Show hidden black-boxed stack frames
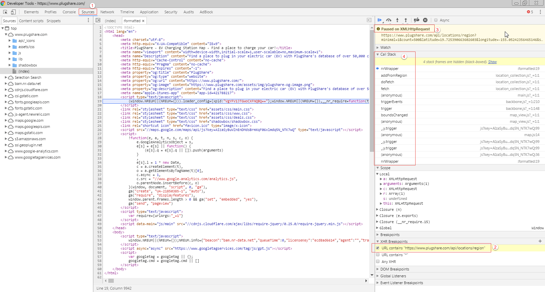 tap(492, 62)
